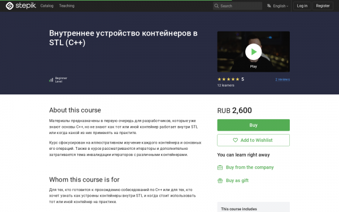
Task: Click the Stepik logo
Action: coord(21,6)
